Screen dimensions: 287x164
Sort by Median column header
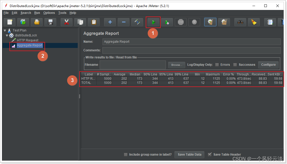135,74
